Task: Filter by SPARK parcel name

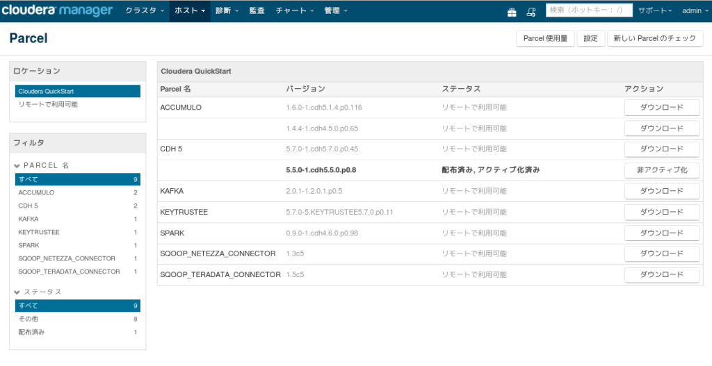Action: (78, 245)
